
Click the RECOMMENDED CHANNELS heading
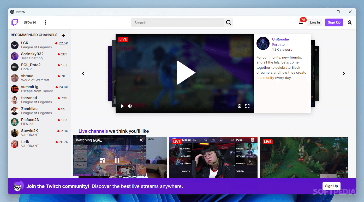pyautogui.click(x=34, y=35)
